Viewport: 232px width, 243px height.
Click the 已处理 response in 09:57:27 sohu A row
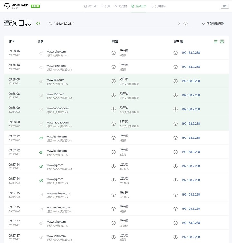124,221
